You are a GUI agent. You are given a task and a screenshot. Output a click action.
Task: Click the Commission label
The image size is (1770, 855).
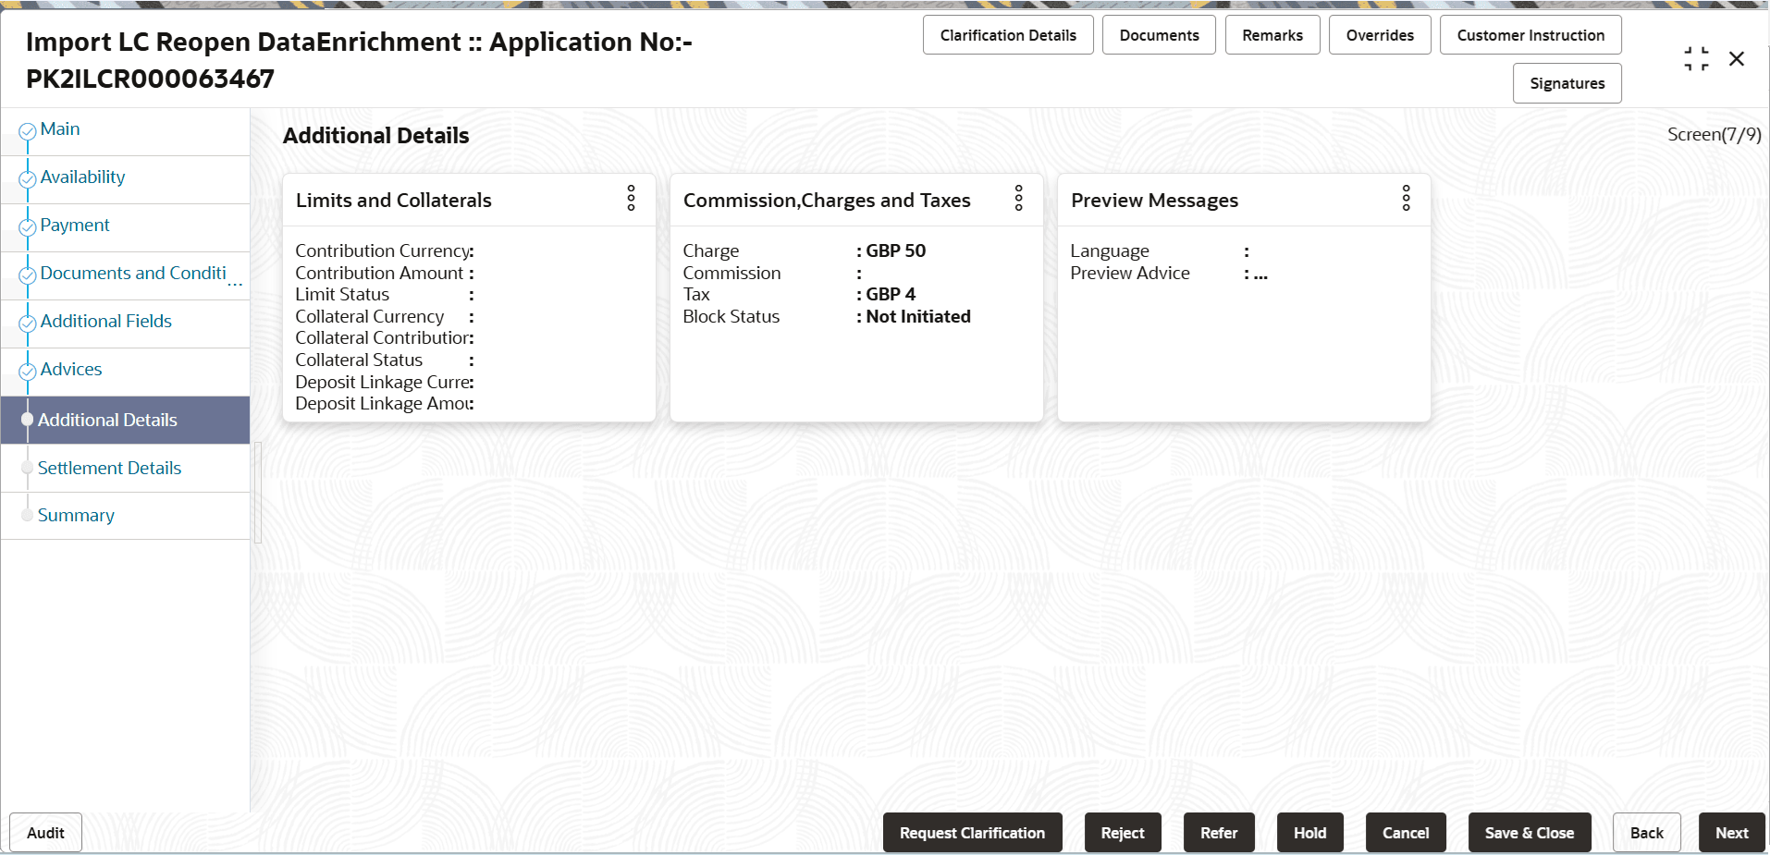[x=731, y=273]
